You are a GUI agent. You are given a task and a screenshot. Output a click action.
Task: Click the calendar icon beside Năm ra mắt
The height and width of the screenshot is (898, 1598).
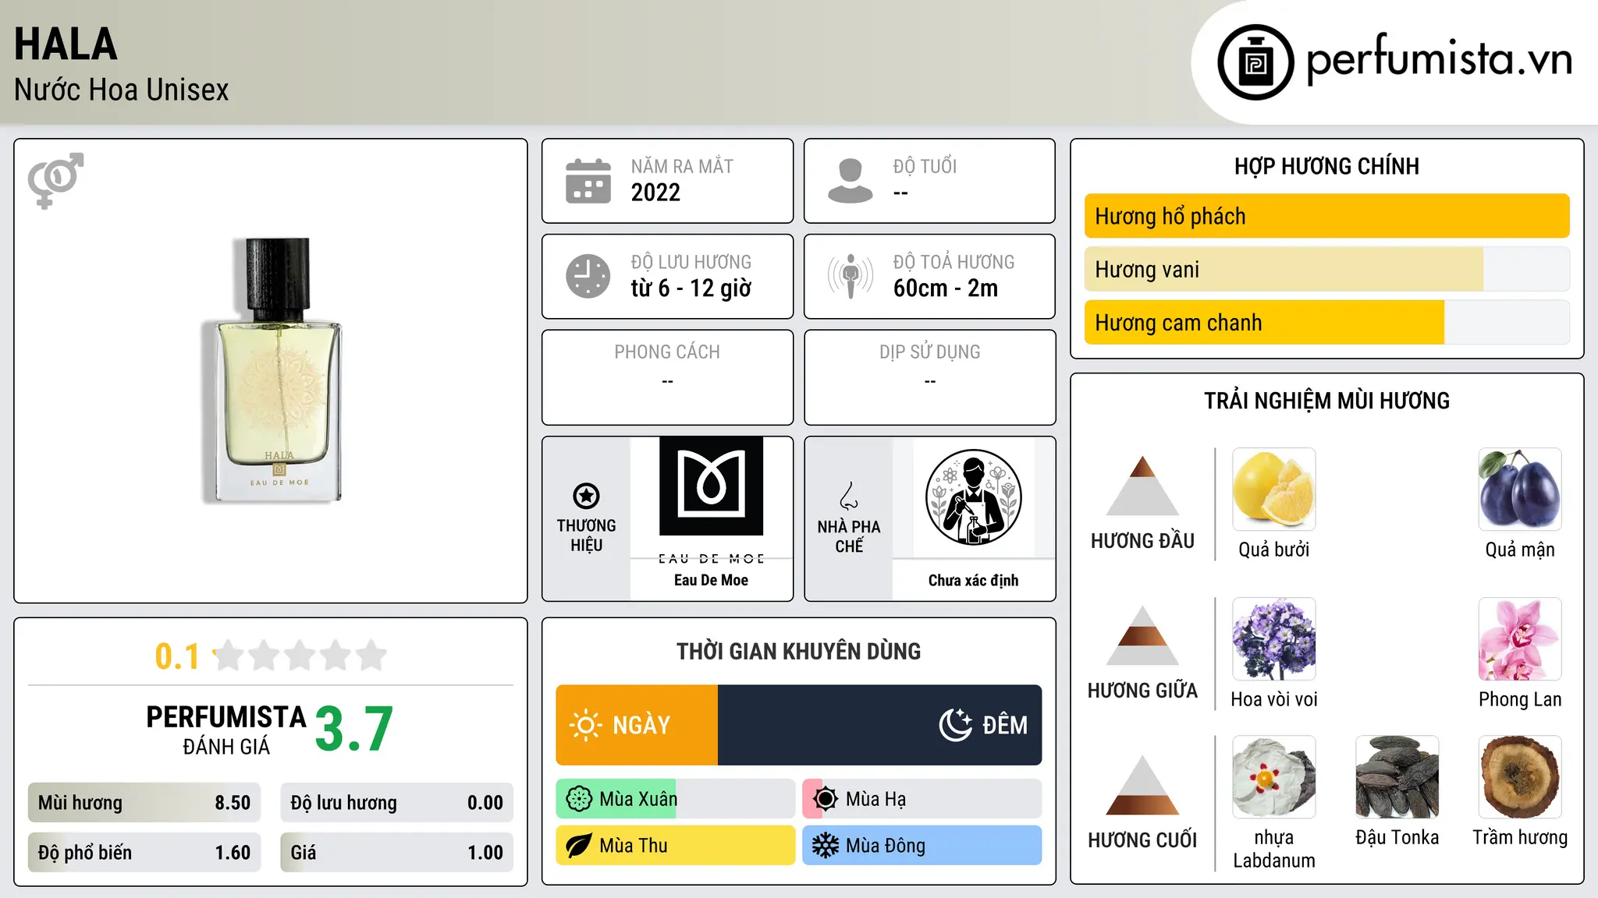click(x=588, y=181)
